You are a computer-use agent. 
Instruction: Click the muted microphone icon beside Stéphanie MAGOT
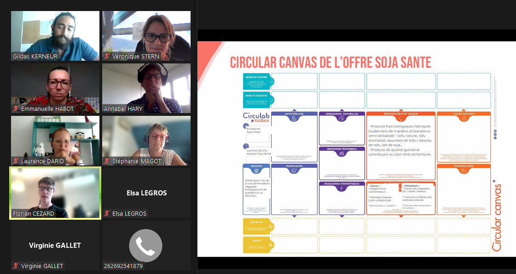pos(106,161)
